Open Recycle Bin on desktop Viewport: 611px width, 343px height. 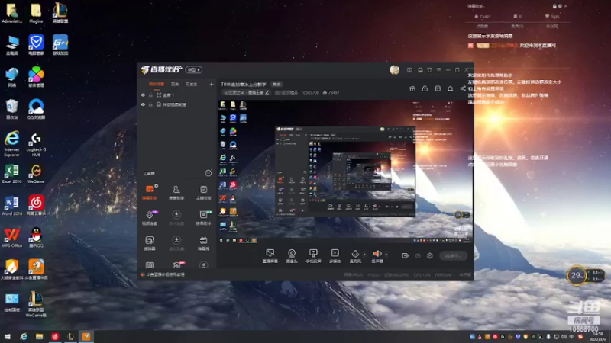pos(11,109)
